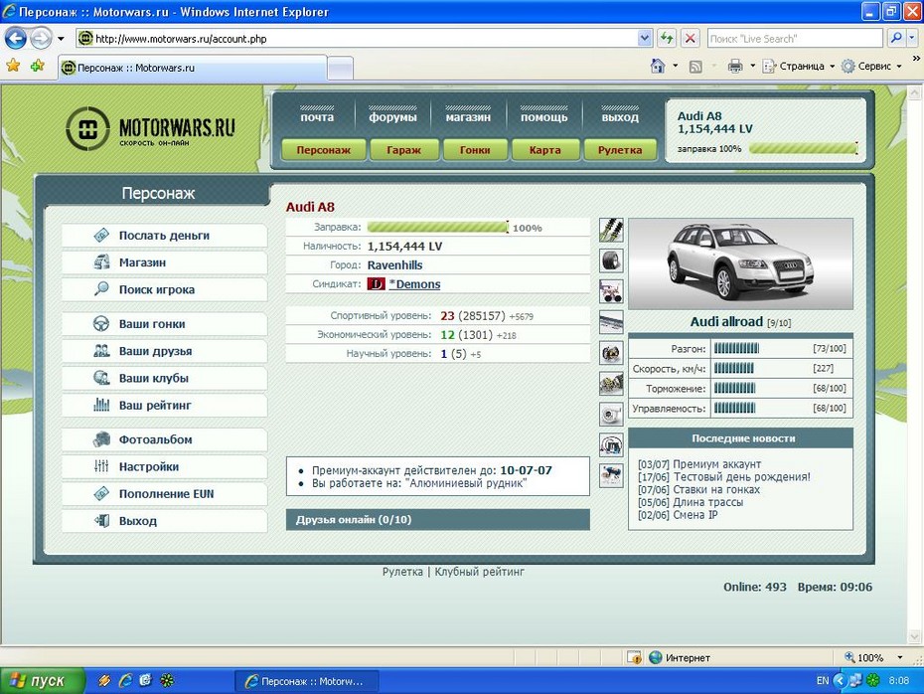Image resolution: width=924 pixels, height=694 pixels.
Task: Click the printer icon in the toolbar
Action: [x=735, y=66]
